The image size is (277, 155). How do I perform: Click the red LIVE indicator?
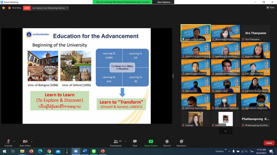27,8
